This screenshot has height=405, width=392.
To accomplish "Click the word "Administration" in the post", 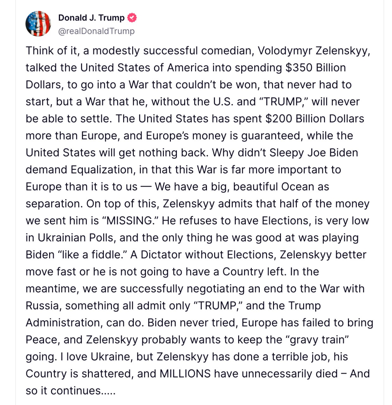I will coord(64,323).
